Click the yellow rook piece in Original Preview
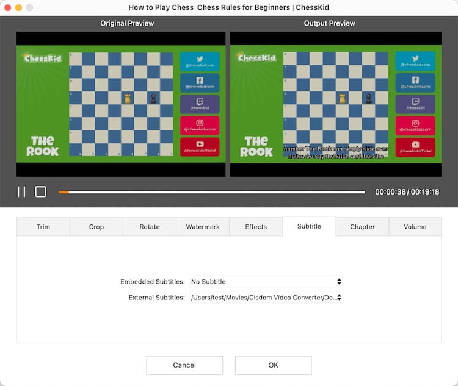The image size is (458, 386). click(128, 99)
